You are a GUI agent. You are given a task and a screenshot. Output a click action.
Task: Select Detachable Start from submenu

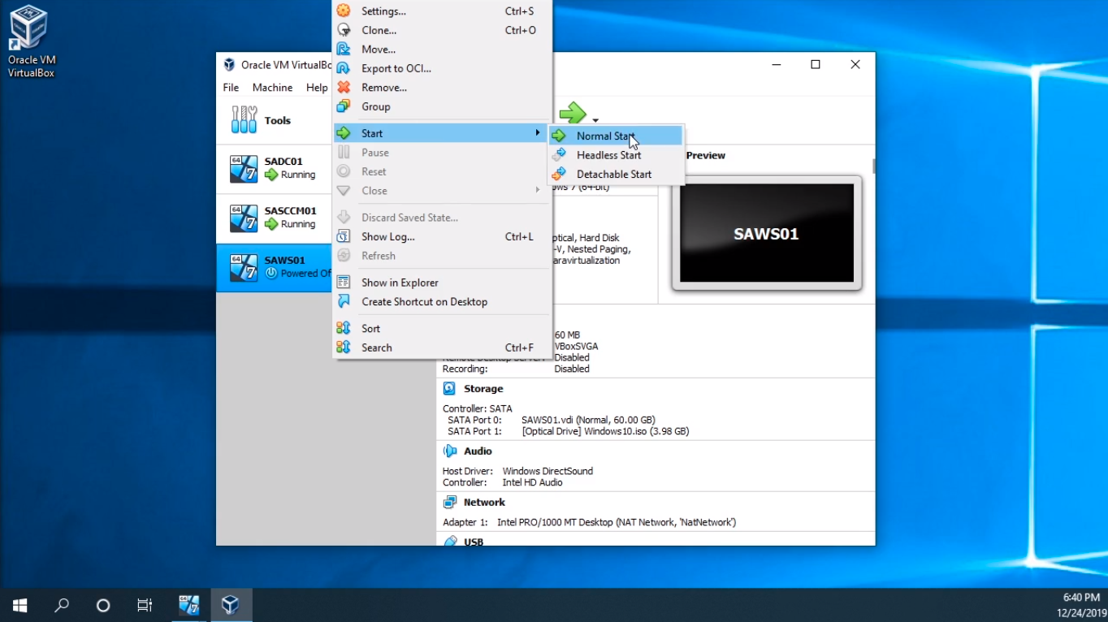613,175
